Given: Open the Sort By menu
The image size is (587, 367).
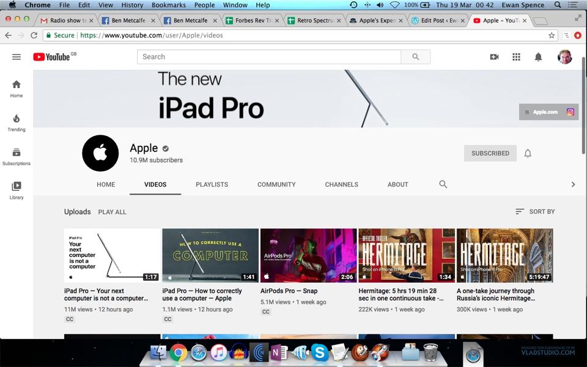Looking at the screenshot, I should coord(535,212).
